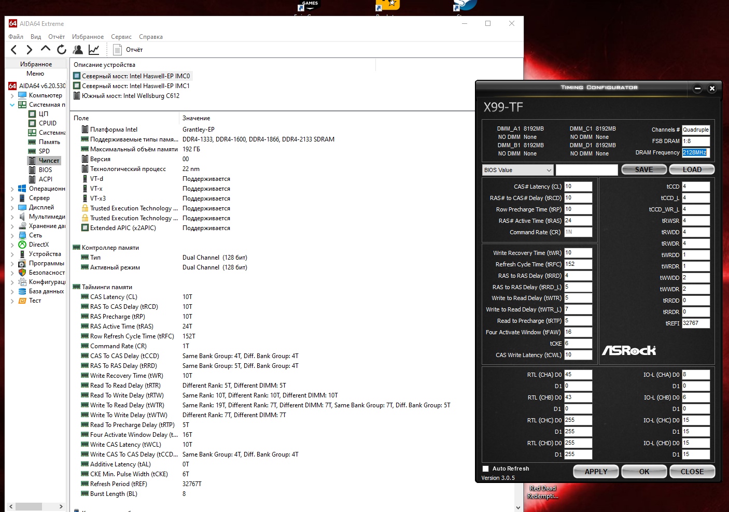The height and width of the screenshot is (512, 729).
Task: Open the BIOS Value dropdown
Action: coord(518,170)
